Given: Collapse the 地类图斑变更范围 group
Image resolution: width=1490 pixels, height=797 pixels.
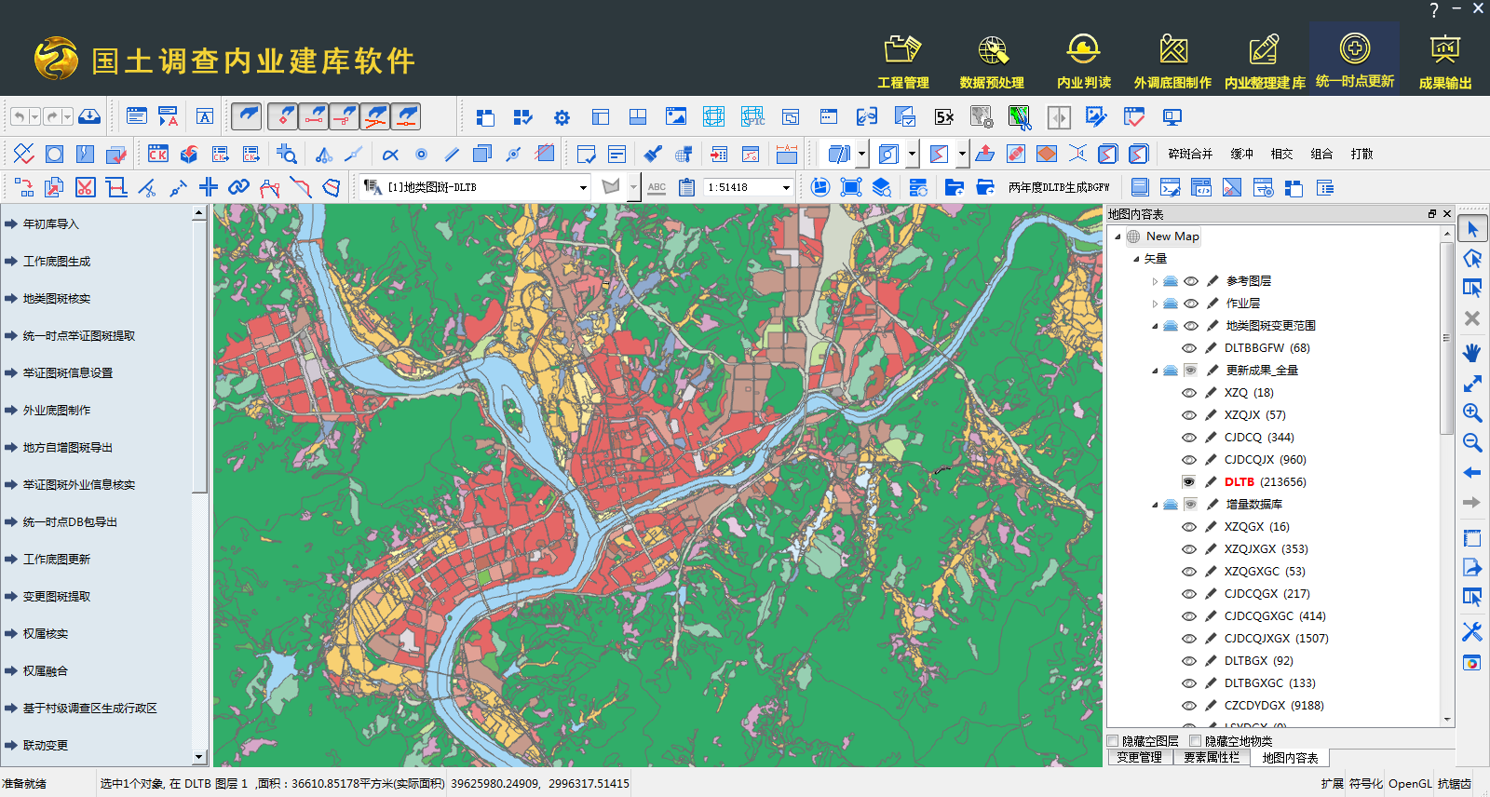Looking at the screenshot, I should coord(1155,326).
